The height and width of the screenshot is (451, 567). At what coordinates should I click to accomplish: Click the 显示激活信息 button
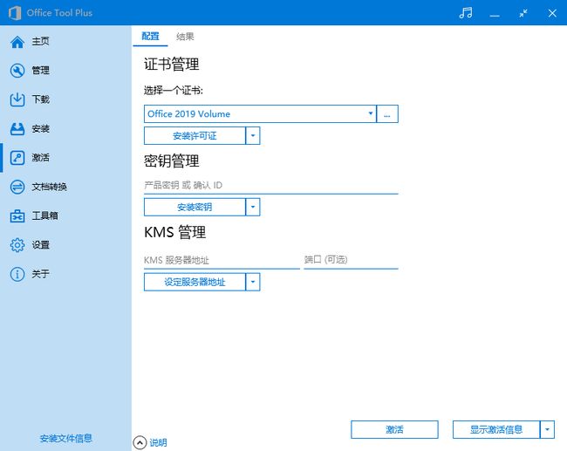[496, 429]
